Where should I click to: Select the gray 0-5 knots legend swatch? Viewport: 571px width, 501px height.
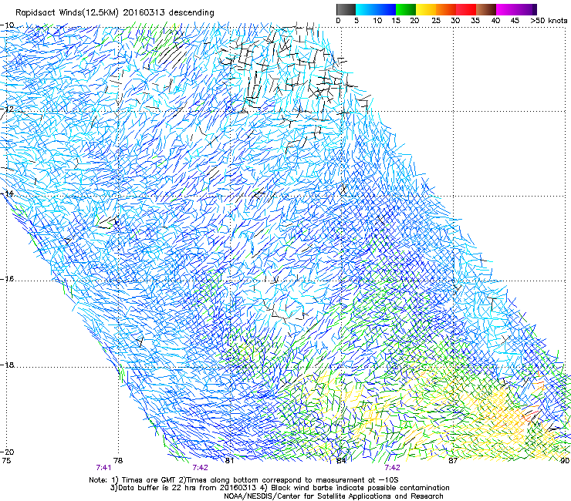[346, 9]
